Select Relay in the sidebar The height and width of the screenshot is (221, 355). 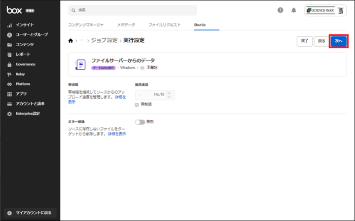coord(20,74)
